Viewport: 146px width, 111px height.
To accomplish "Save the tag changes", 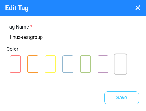I will tap(122, 98).
